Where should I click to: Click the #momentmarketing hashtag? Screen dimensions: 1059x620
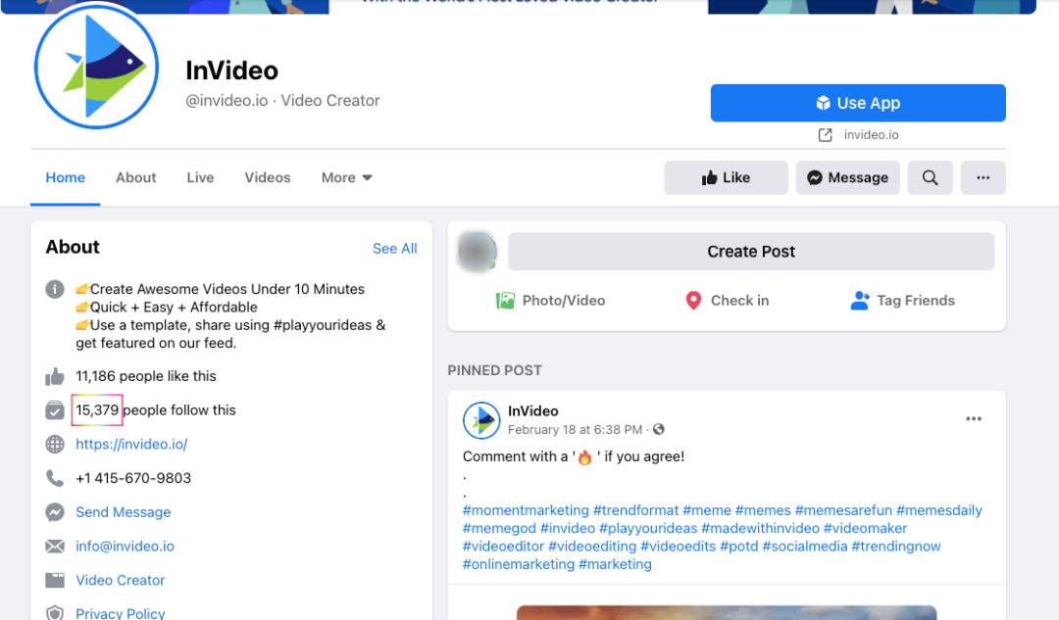tap(526, 510)
